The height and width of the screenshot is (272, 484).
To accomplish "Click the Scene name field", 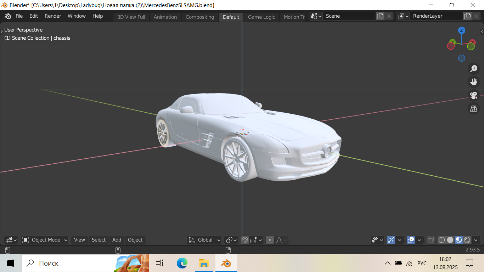I will 349,16.
